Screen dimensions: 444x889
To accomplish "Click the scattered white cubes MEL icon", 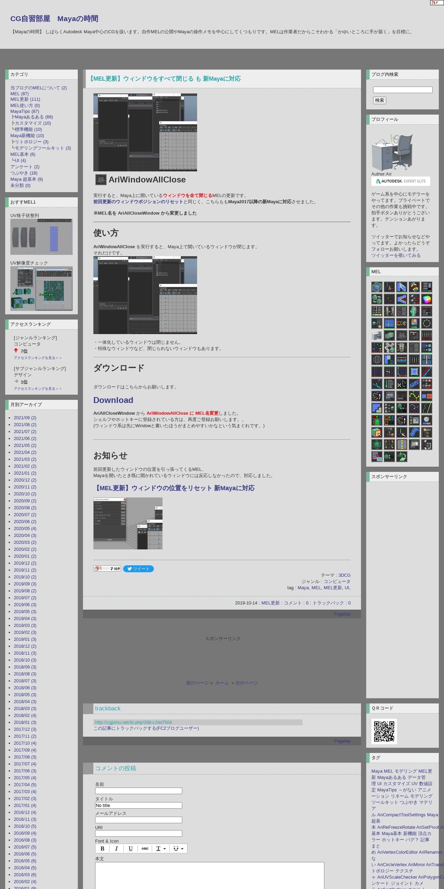I will point(389,348).
